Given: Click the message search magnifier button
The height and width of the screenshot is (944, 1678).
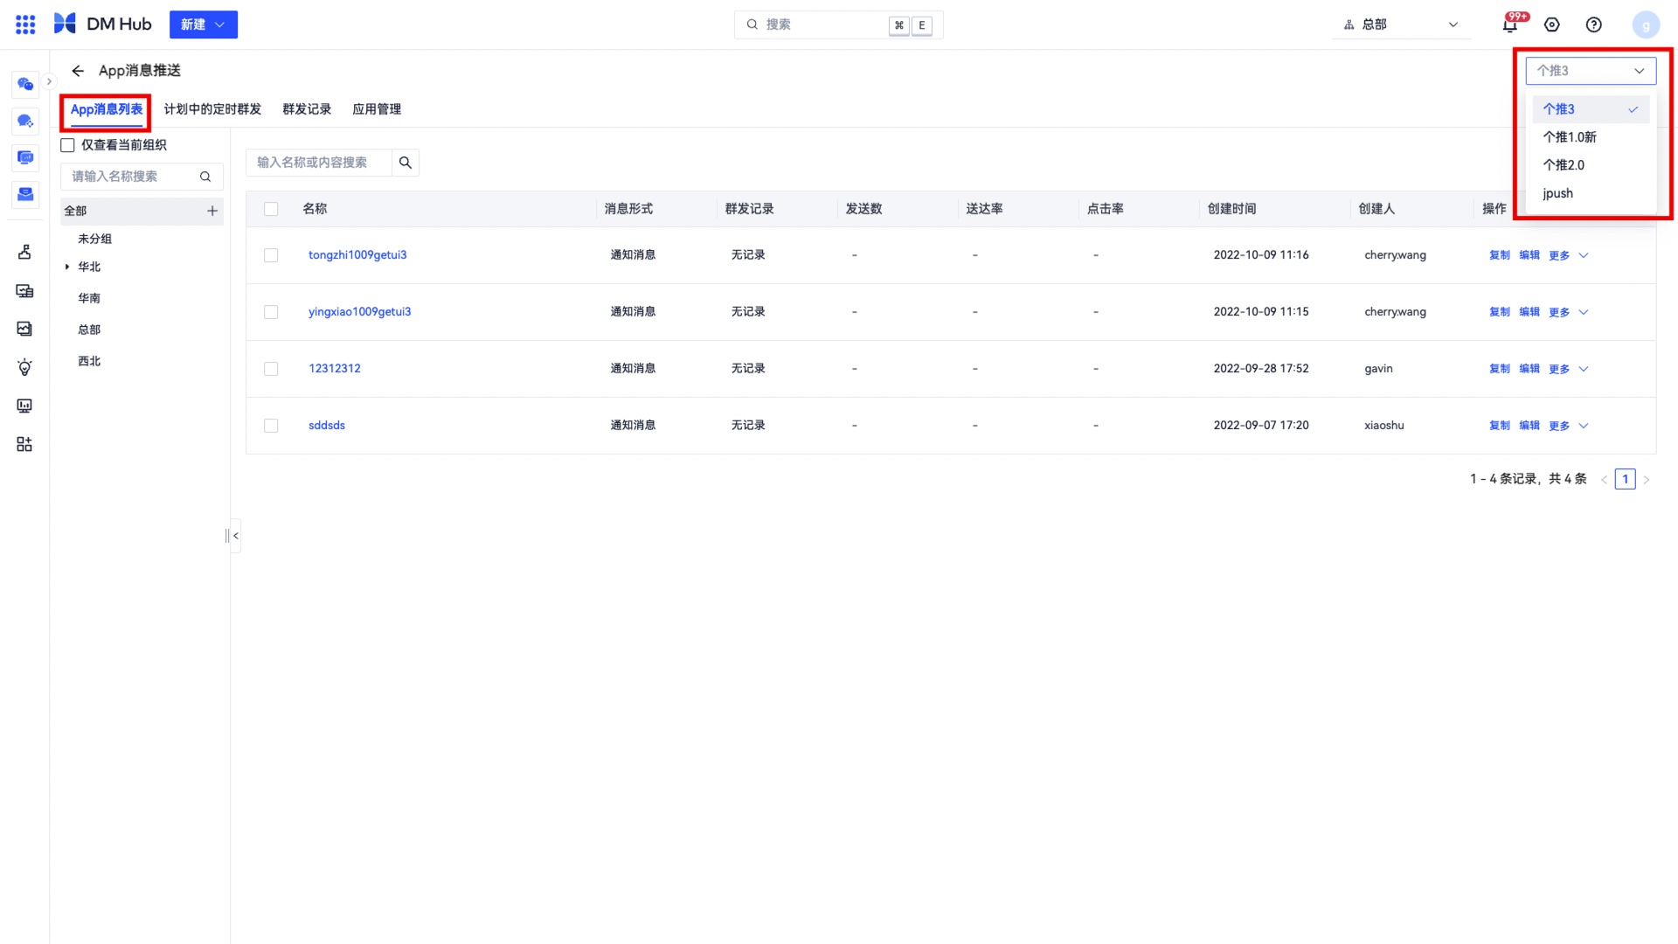Looking at the screenshot, I should point(406,163).
